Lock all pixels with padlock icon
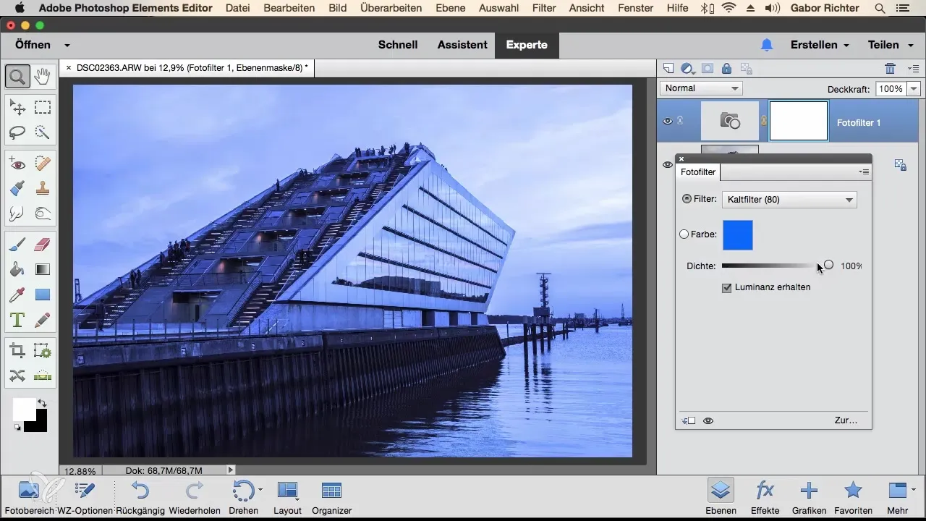Image resolution: width=926 pixels, height=521 pixels. tap(726, 69)
